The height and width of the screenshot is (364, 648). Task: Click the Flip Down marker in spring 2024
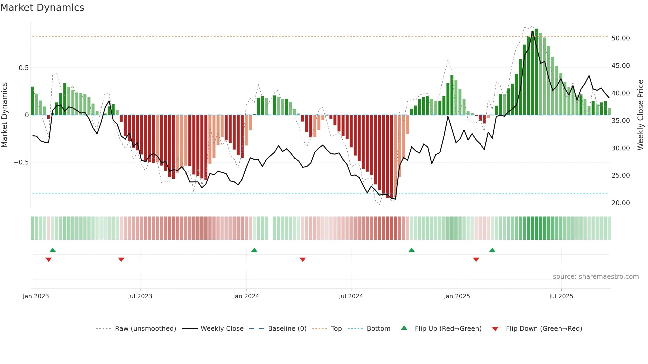pyautogui.click(x=303, y=259)
